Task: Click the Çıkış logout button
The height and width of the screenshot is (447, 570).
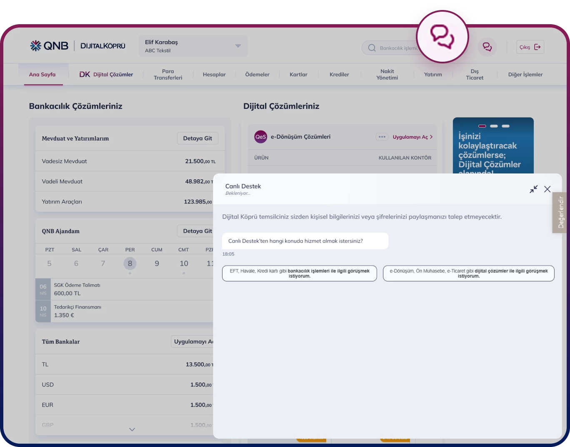Action: 530,47
